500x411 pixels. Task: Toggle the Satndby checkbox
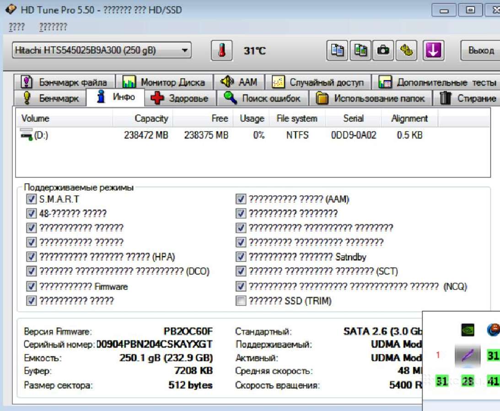point(241,257)
